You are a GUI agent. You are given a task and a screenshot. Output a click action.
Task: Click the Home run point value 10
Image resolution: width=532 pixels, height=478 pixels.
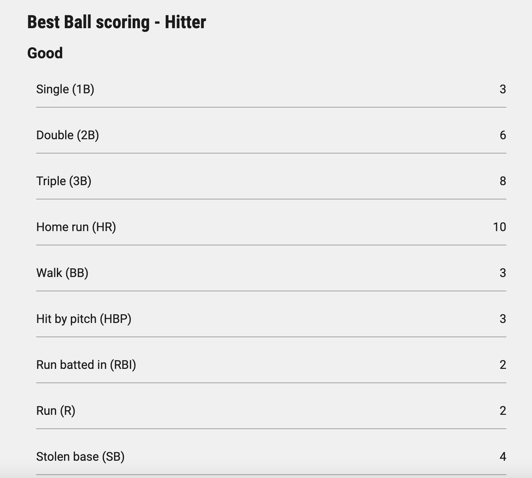click(x=499, y=227)
